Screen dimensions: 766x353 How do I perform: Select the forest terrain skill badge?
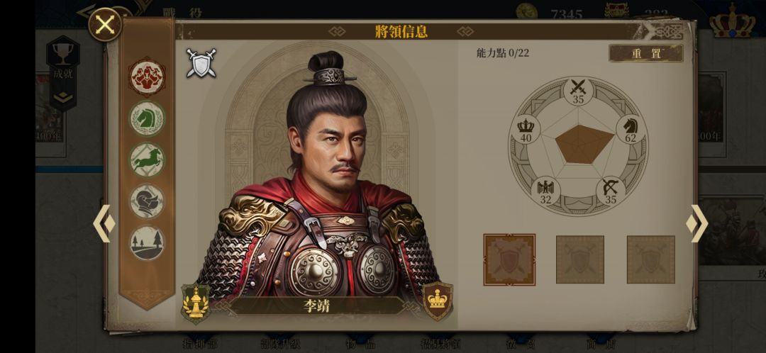coord(147,242)
